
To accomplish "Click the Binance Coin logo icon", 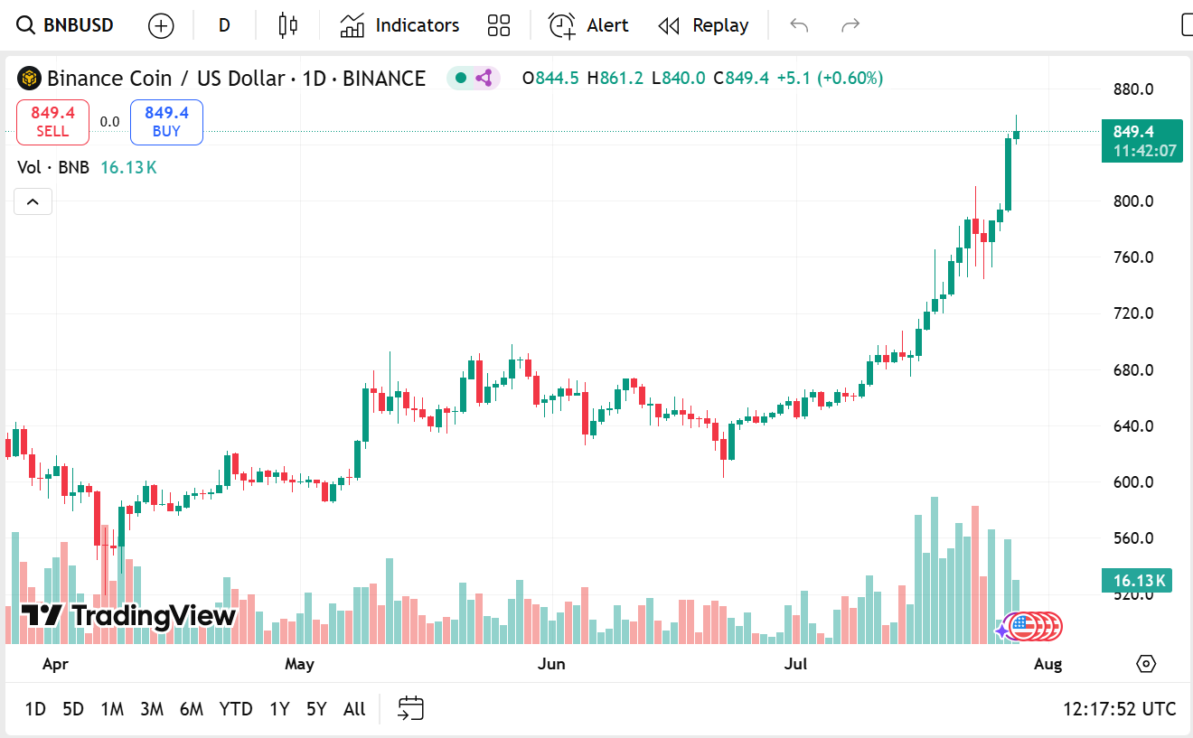I will [x=30, y=79].
